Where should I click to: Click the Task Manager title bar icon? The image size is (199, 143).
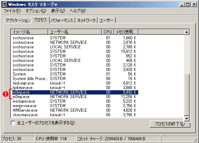click(x=5, y=5)
